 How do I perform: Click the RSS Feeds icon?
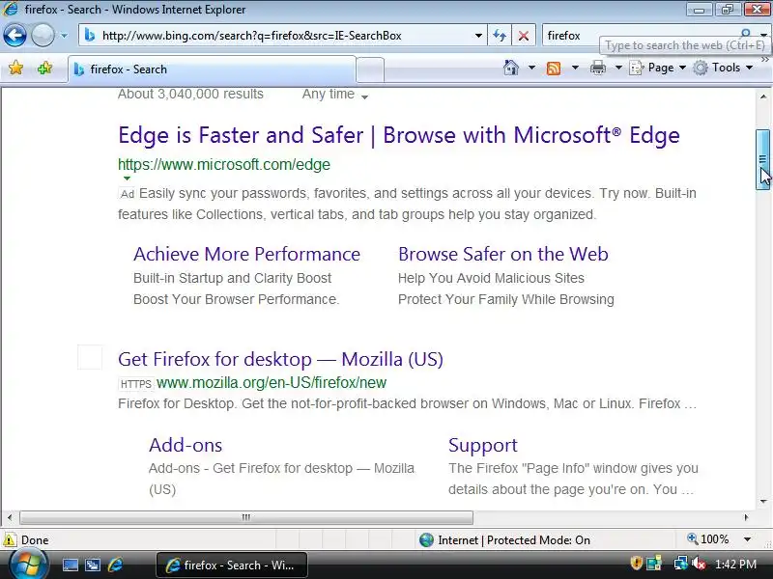[554, 68]
